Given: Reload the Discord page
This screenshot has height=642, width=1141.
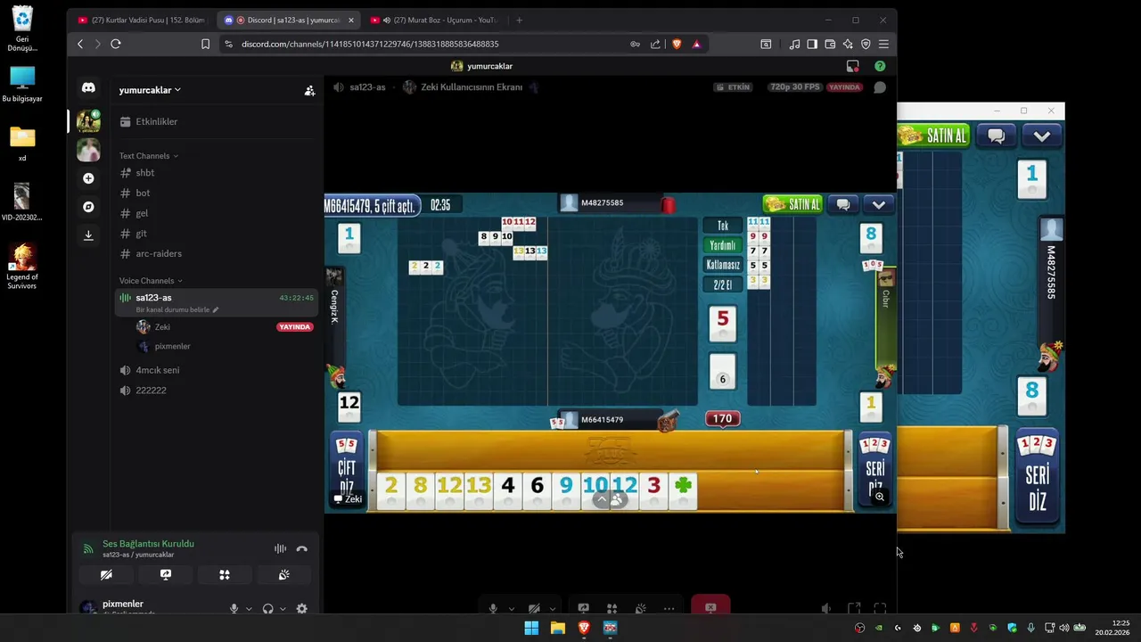Looking at the screenshot, I should pos(116,44).
